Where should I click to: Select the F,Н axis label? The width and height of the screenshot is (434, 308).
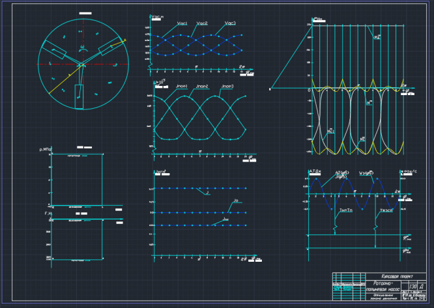(x=48, y=214)
